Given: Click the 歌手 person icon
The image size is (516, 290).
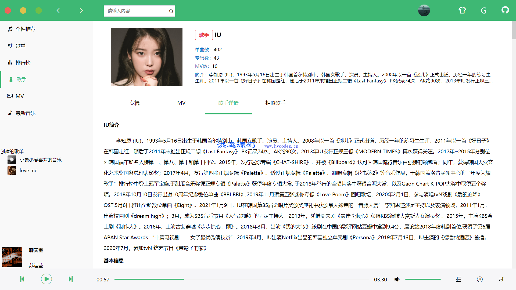Looking at the screenshot, I should click(x=11, y=79).
